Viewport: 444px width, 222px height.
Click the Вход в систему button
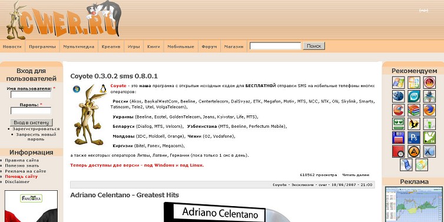[31, 122]
